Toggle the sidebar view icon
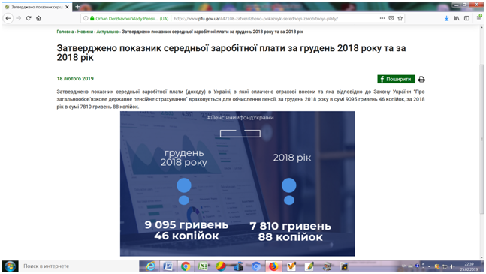This screenshot has height=274, width=486. 466,18
